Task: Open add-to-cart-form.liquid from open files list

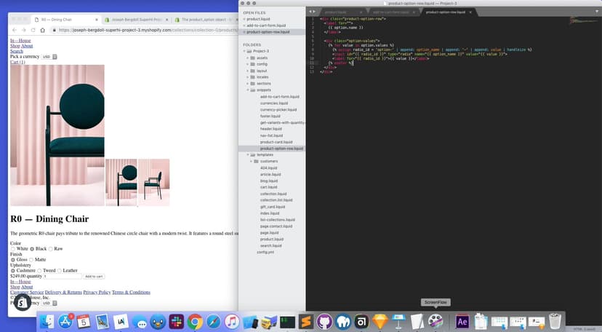Action: [266, 25]
